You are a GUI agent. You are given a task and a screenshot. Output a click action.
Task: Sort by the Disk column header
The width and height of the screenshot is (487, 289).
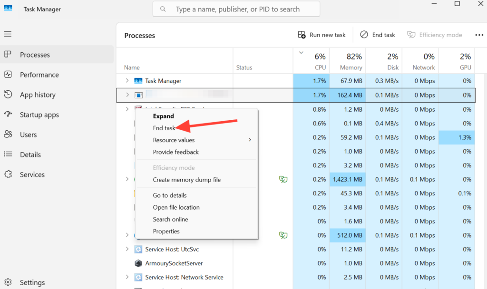point(384,61)
